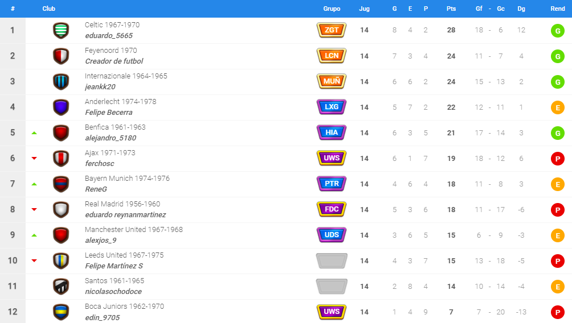The width and height of the screenshot is (572, 323).
Task: Select team name Manchester United 1967-1968
Action: coord(134,229)
